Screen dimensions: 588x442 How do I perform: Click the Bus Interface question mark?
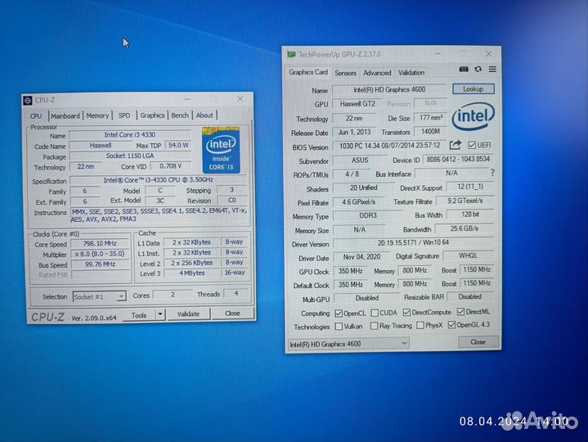(492, 173)
